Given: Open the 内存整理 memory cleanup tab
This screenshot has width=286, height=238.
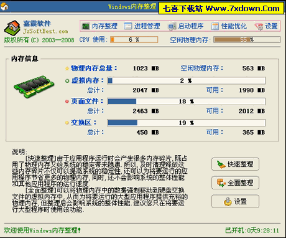Looking at the screenshot, I should pyautogui.click(x=99, y=26).
